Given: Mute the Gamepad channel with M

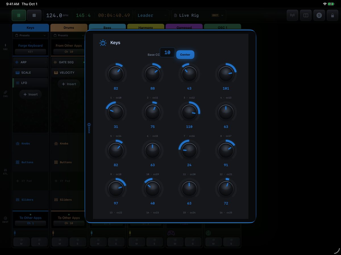Looking at the screenshot, I should point(175,242).
